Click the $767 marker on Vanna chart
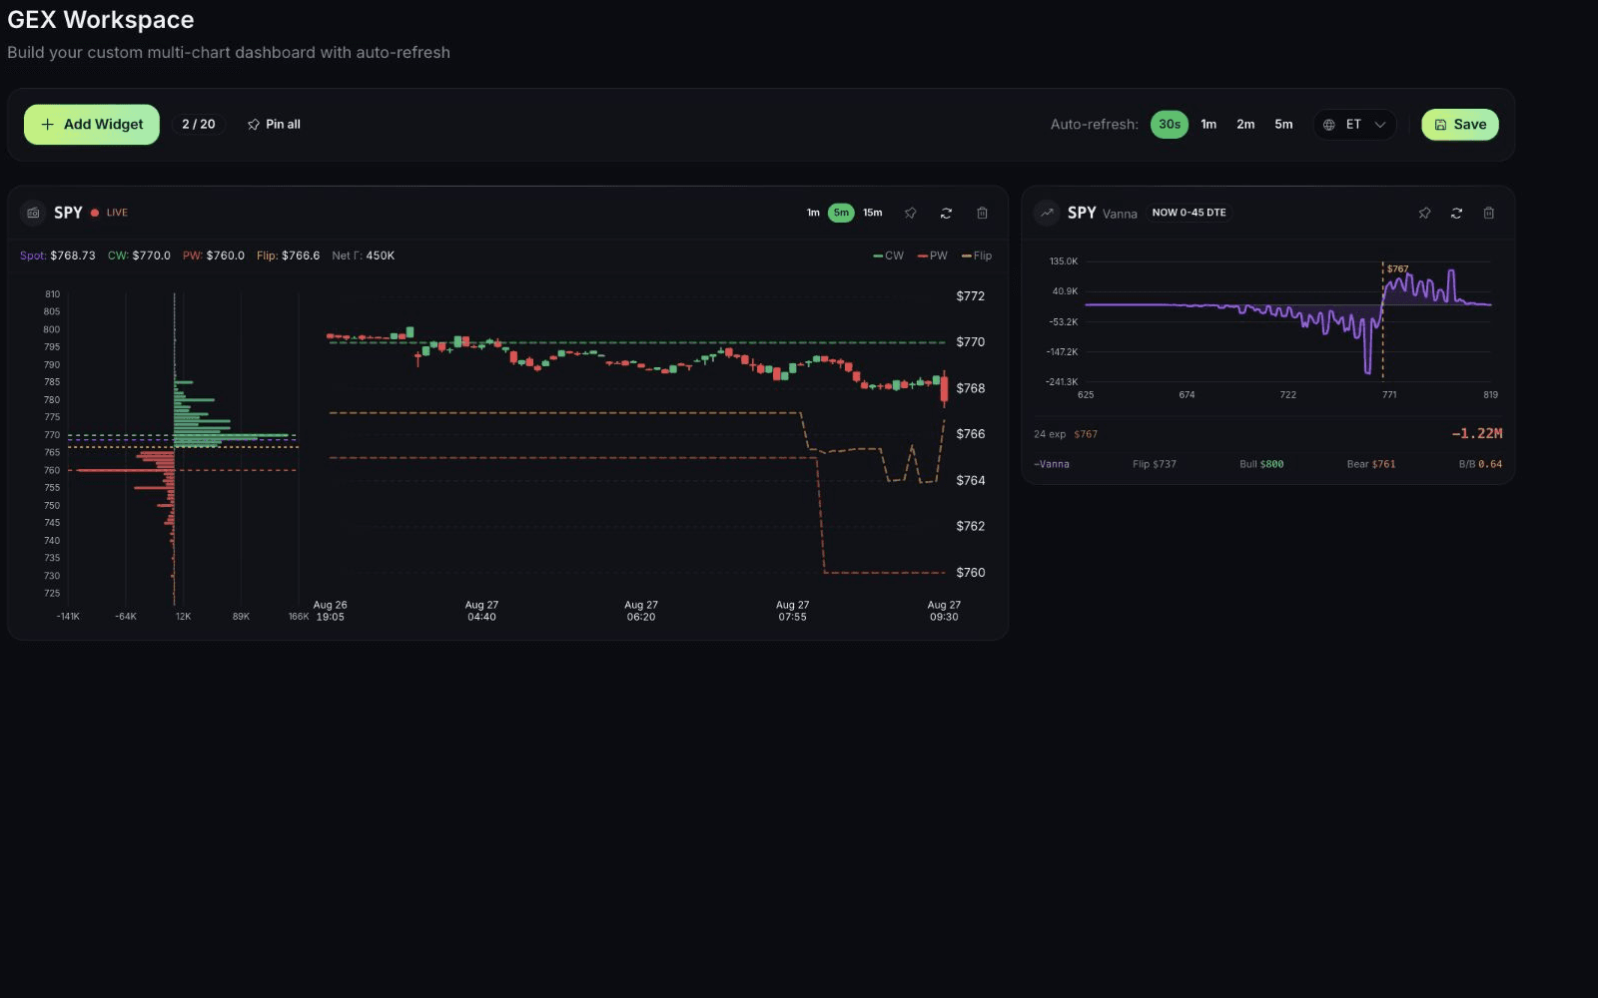 click(1397, 268)
